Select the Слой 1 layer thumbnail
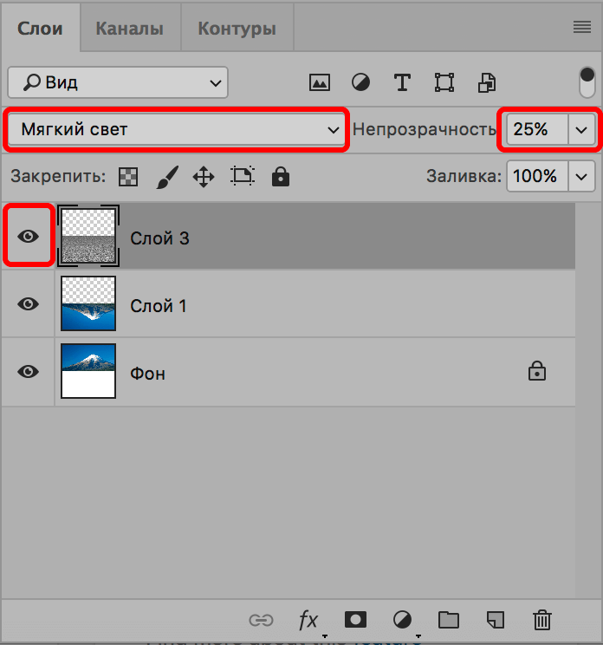Image resolution: width=603 pixels, height=645 pixels. (x=88, y=303)
